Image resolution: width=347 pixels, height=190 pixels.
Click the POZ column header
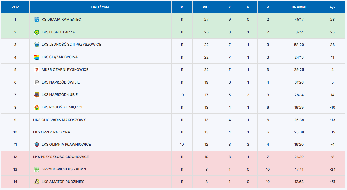coord(15,7)
